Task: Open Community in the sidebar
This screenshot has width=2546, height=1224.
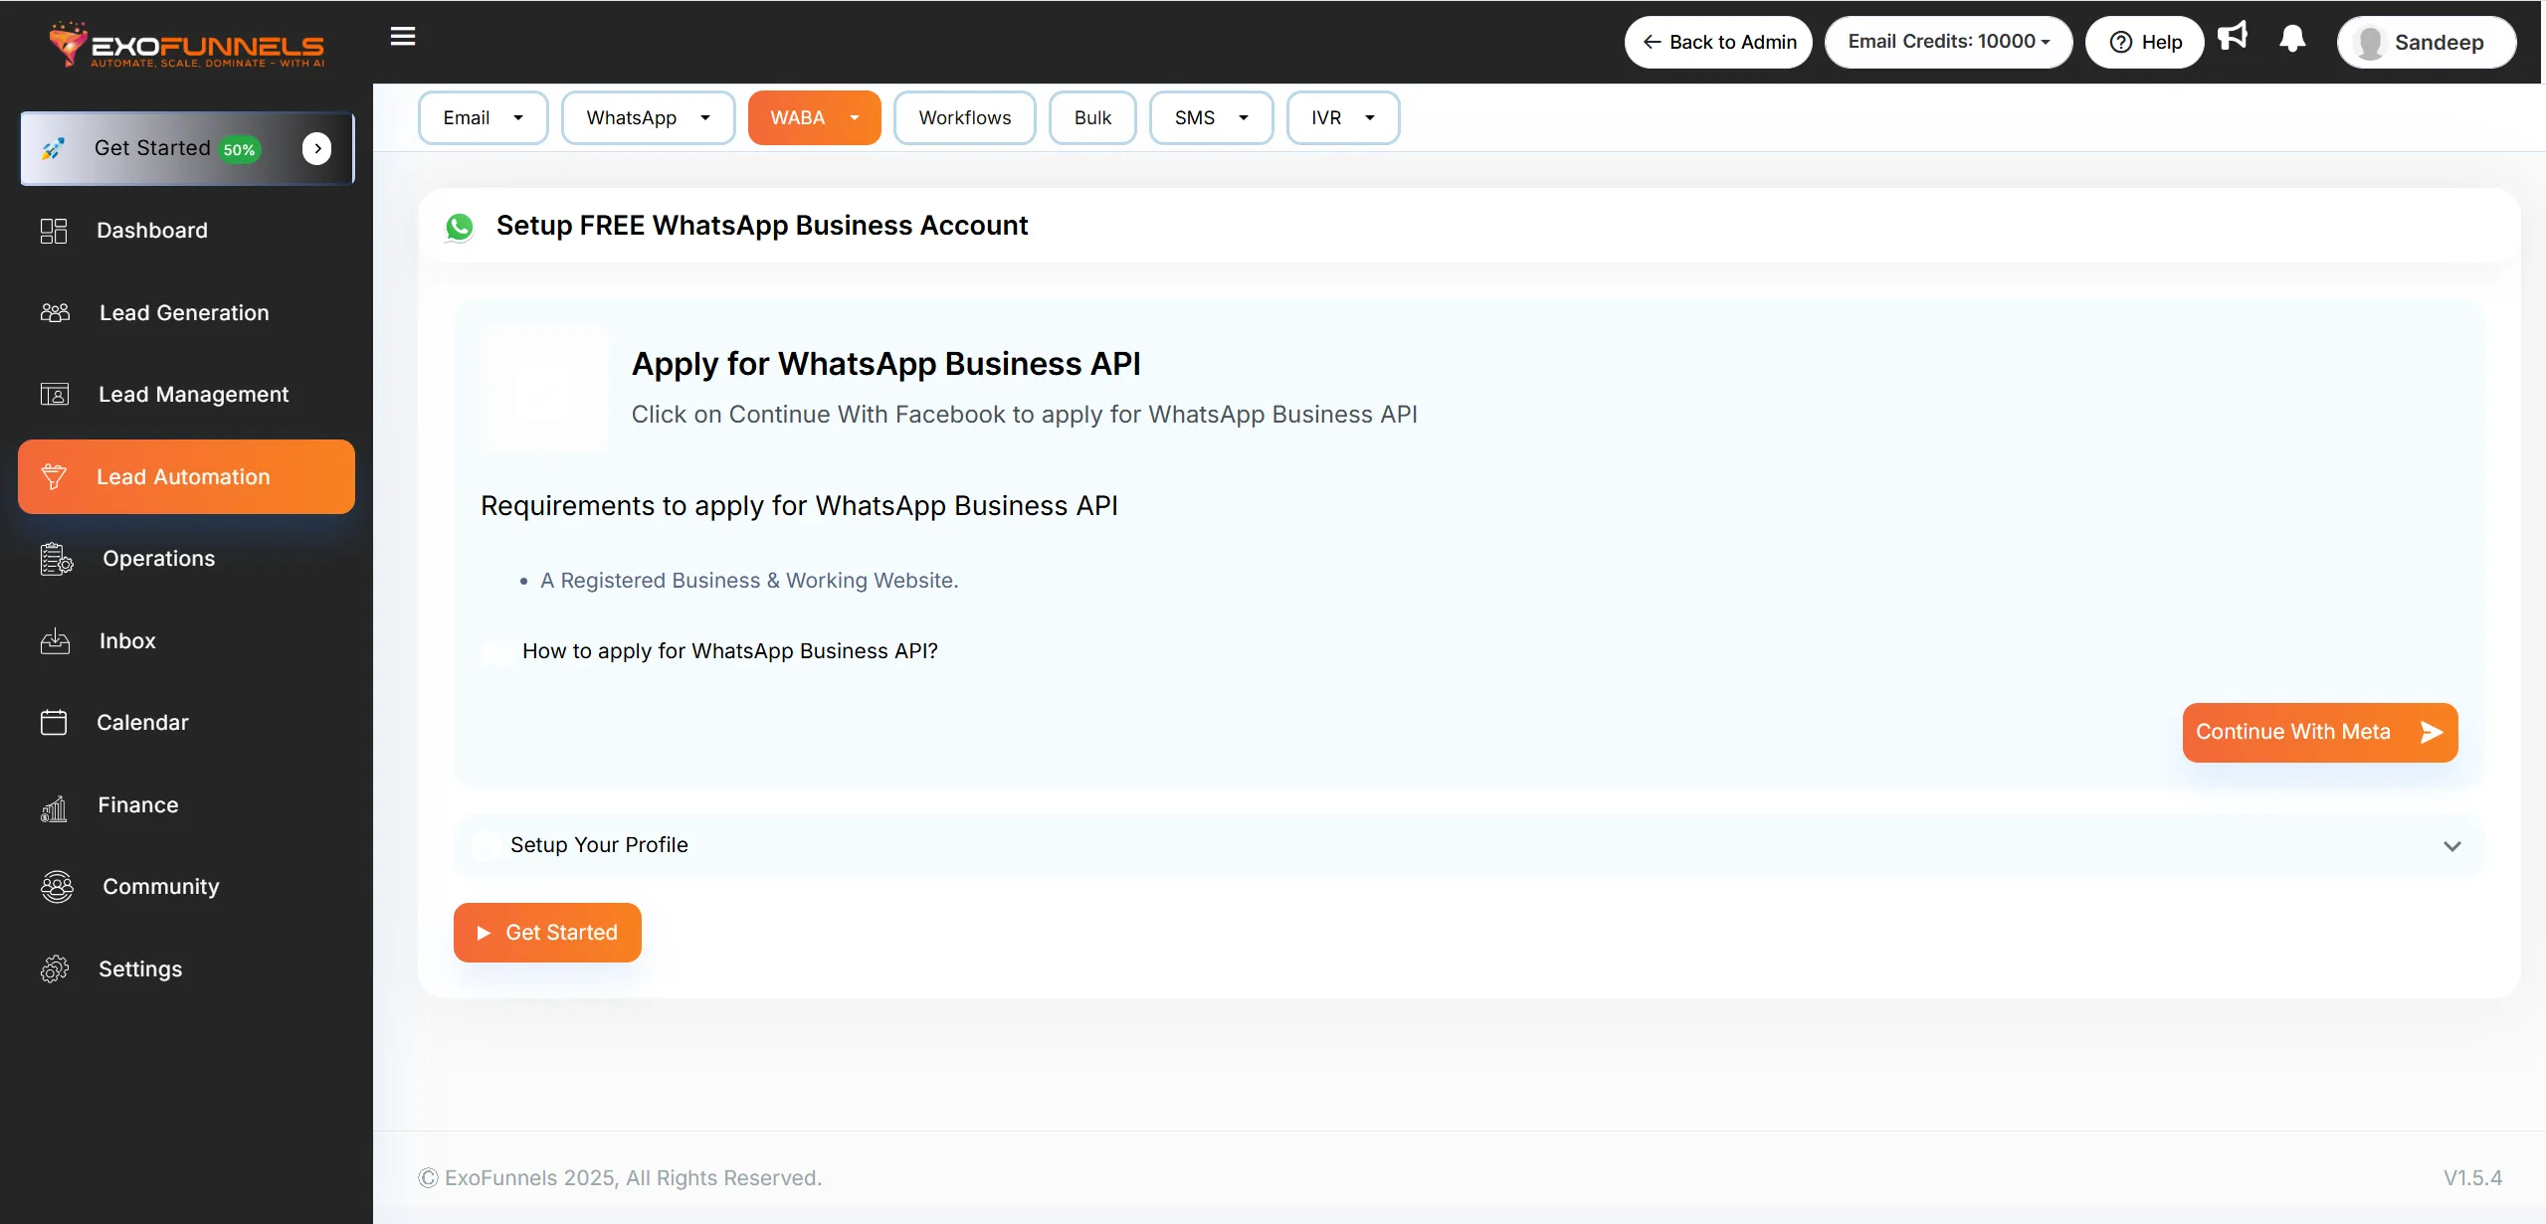Action: click(186, 887)
